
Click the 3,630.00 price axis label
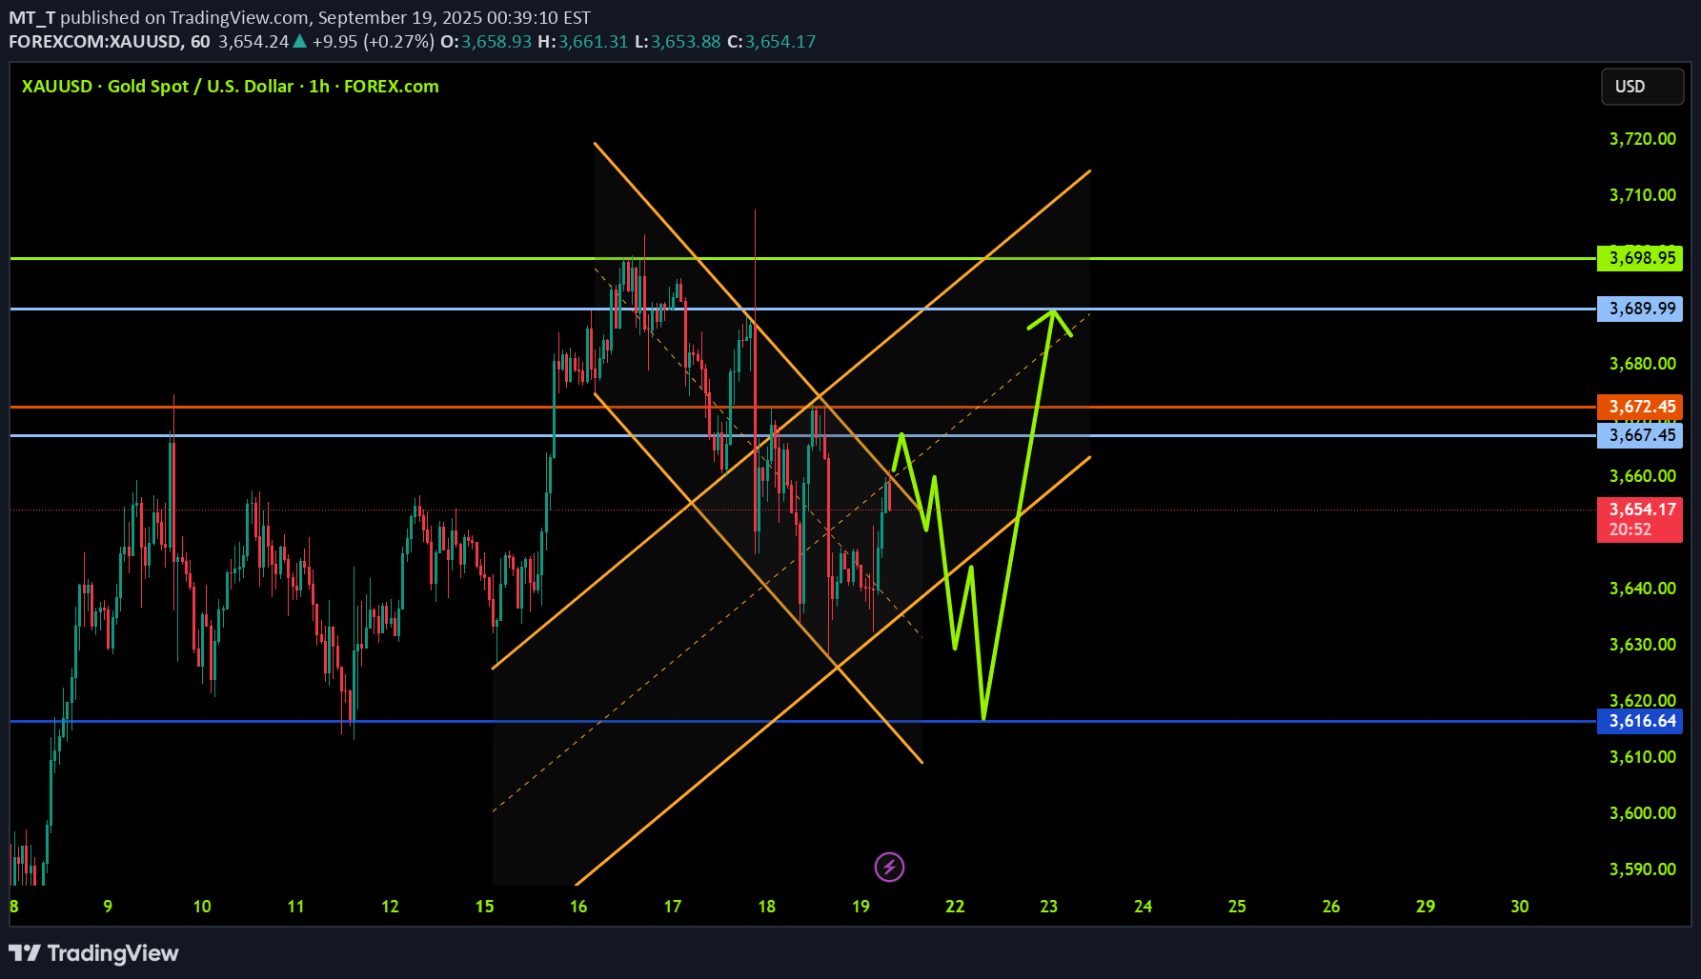tap(1643, 645)
